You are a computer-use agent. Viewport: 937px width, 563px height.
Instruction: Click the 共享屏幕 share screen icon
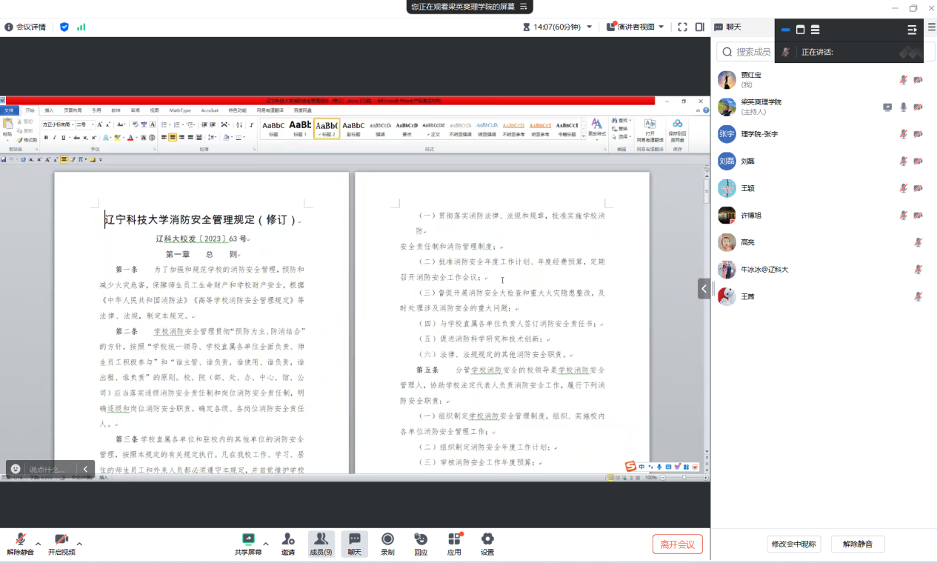(248, 539)
